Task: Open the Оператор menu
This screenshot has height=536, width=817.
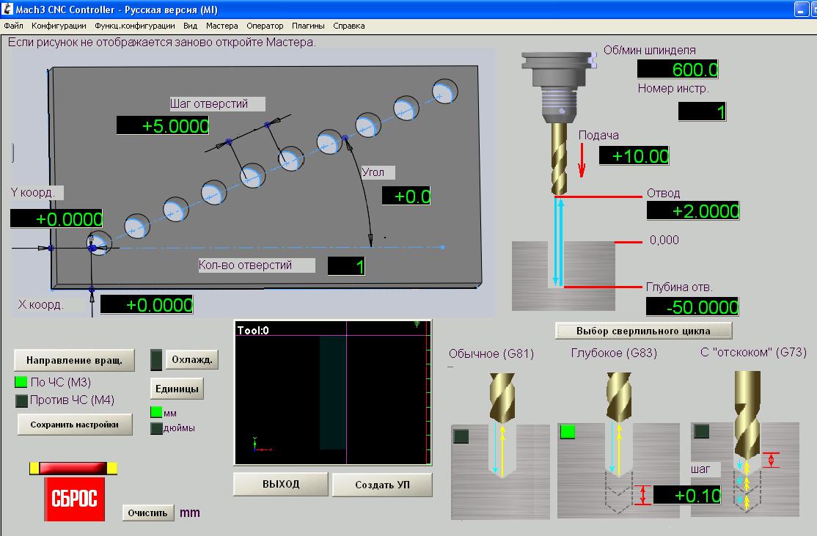Action: pyautogui.click(x=265, y=26)
